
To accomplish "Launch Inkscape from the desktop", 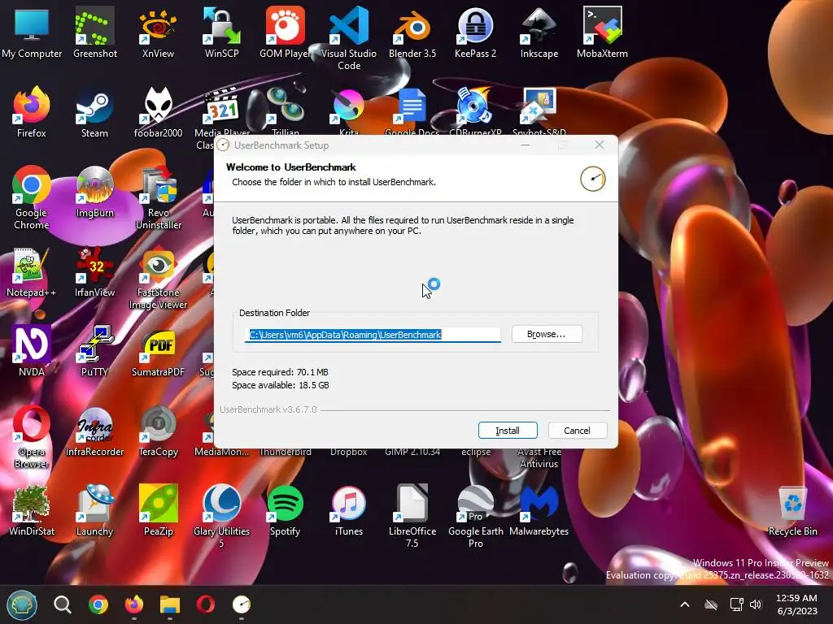I will click(x=539, y=32).
